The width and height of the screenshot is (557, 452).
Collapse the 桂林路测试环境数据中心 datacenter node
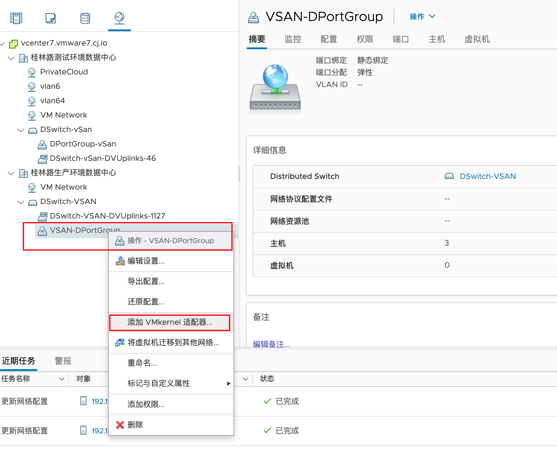[x=11, y=58]
